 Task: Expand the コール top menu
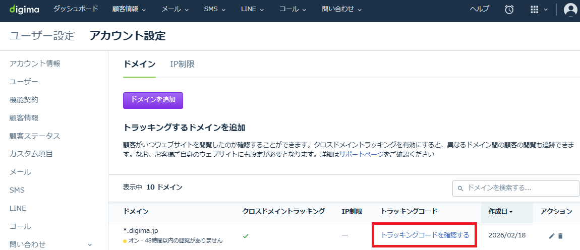click(293, 9)
